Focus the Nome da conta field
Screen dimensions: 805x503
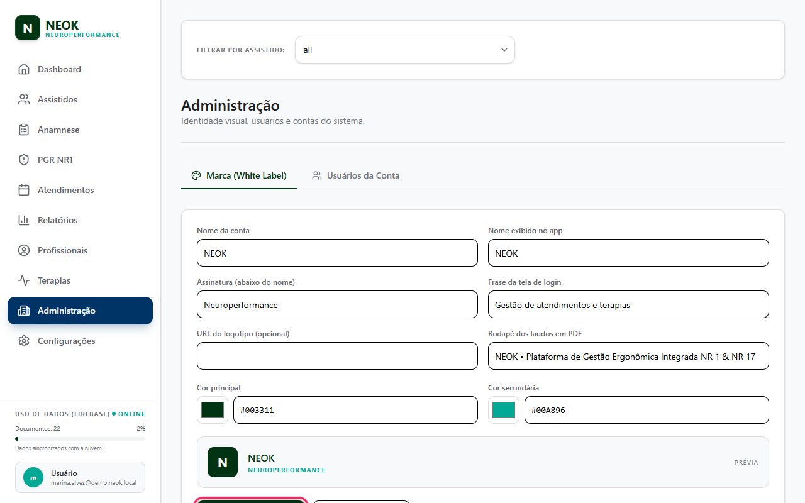[x=337, y=253]
